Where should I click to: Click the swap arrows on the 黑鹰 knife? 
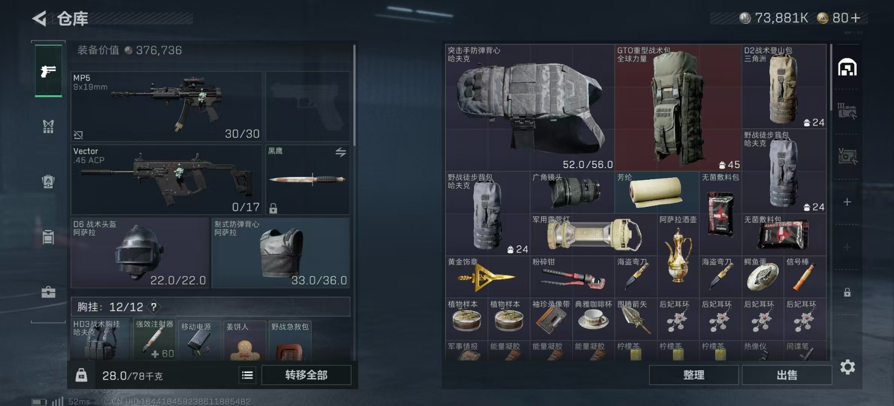pos(341,152)
